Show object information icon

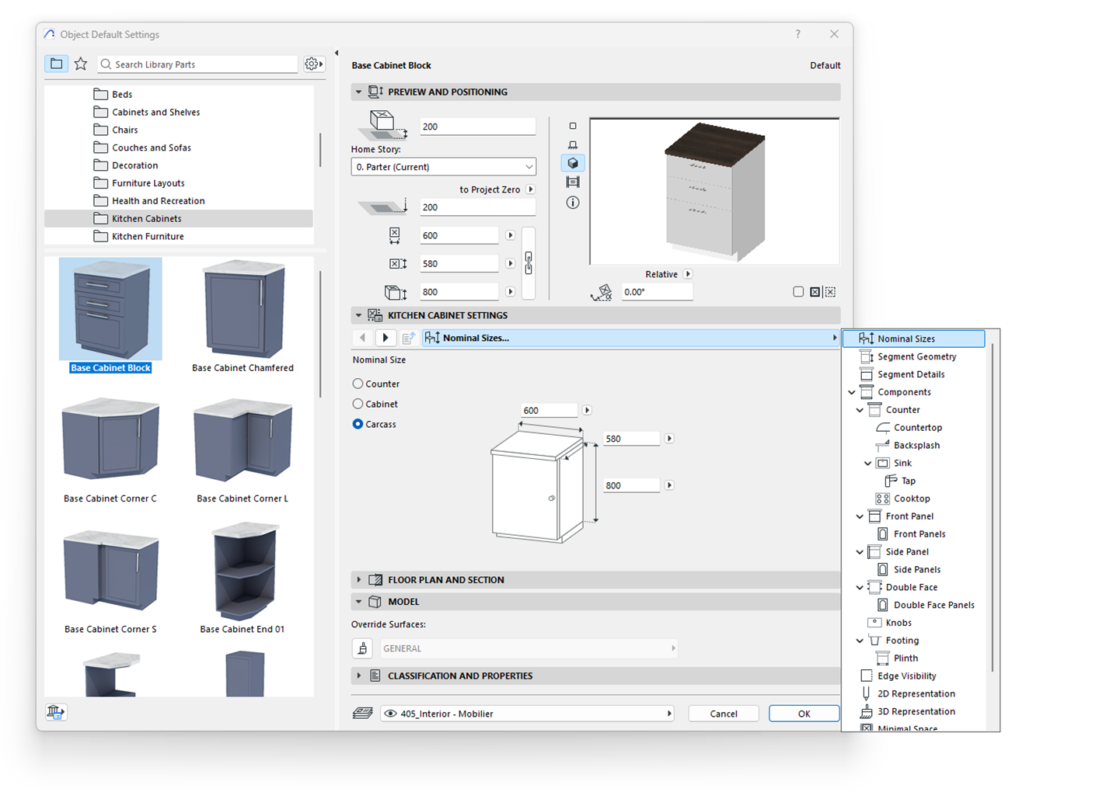pyautogui.click(x=573, y=203)
